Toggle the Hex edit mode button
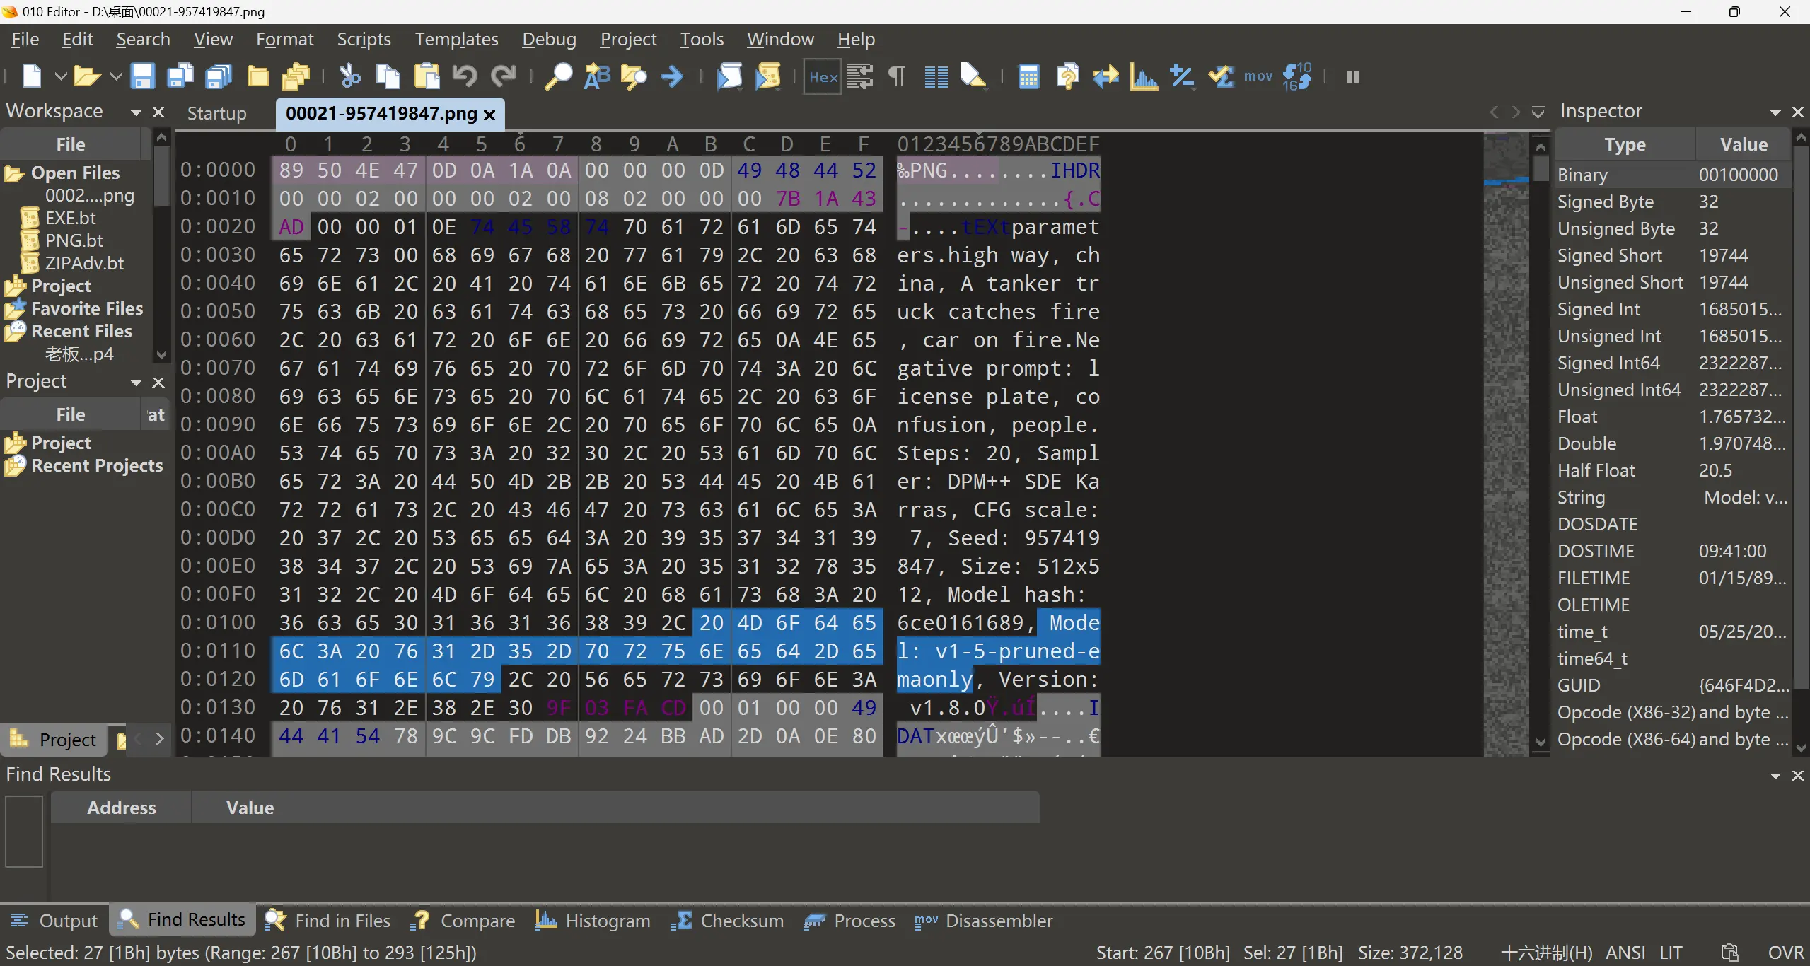Image resolution: width=1810 pixels, height=966 pixels. click(823, 76)
